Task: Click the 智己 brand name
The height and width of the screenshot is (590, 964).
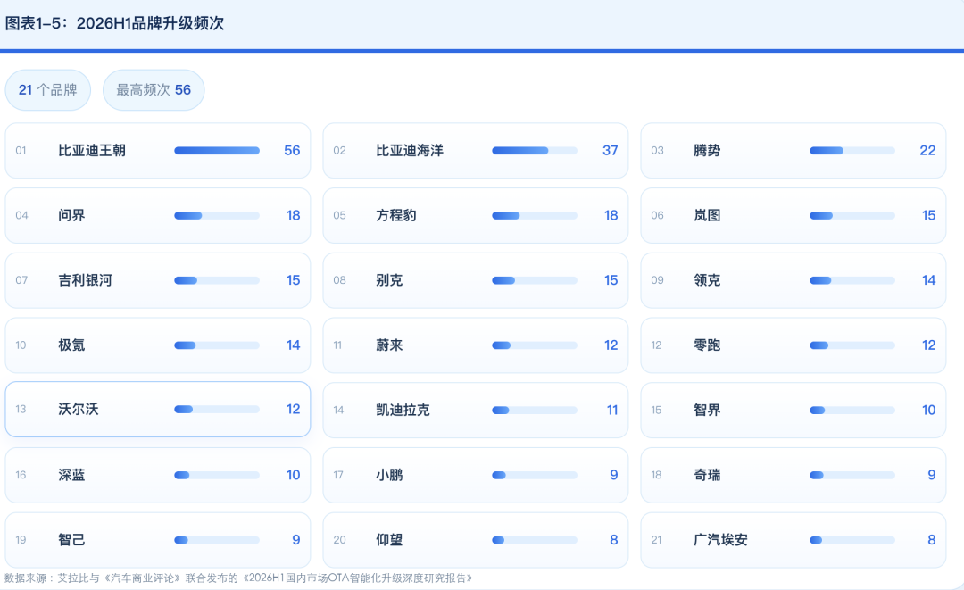Action: 71,540
